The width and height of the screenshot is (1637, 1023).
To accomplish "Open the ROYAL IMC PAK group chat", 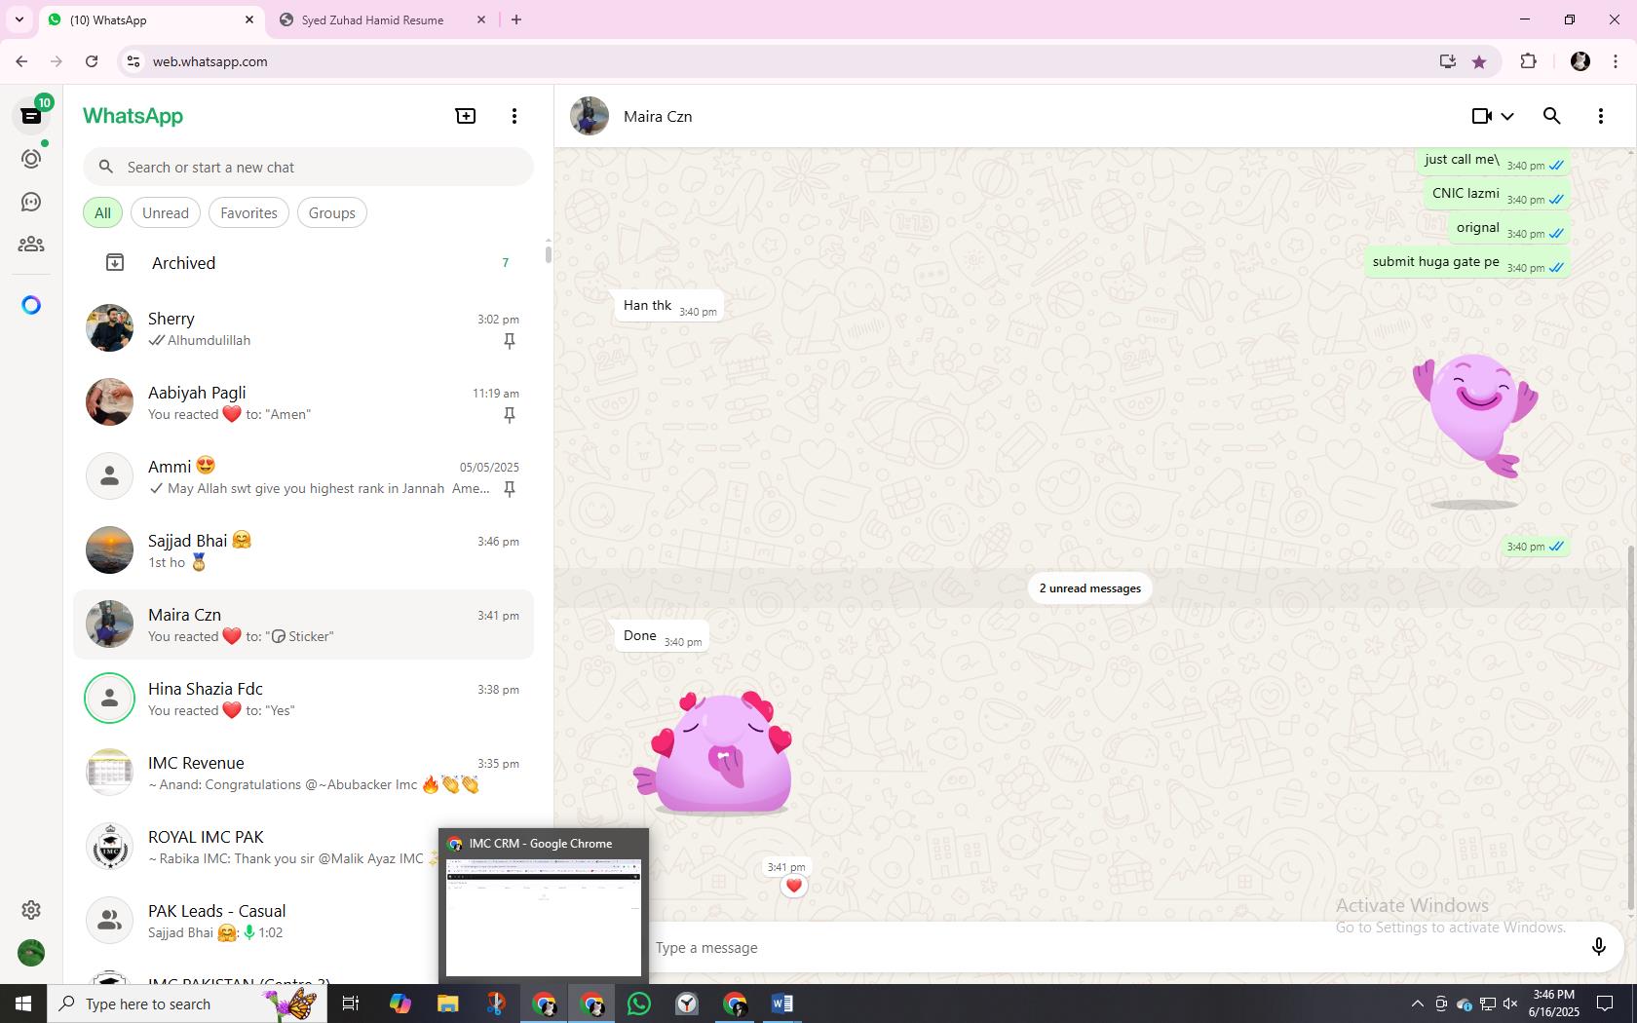I will pos(255,847).
